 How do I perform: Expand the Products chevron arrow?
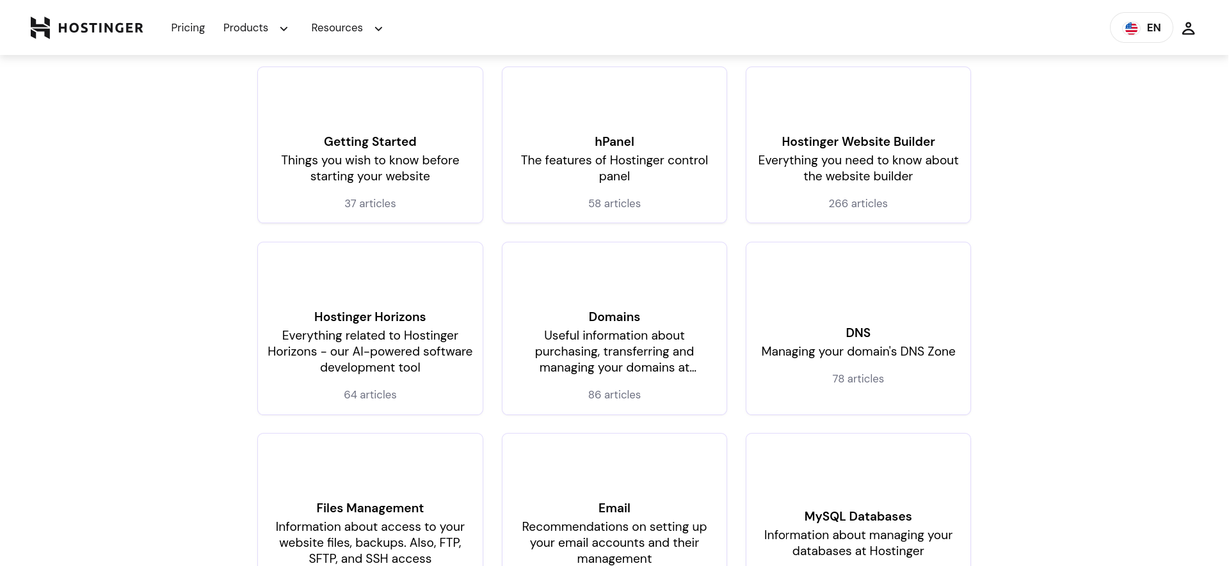click(284, 29)
